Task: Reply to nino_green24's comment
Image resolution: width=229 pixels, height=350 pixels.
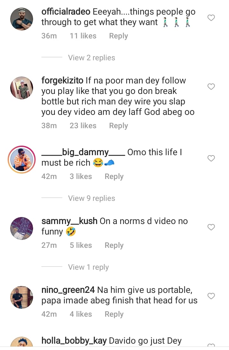Action: point(114,314)
